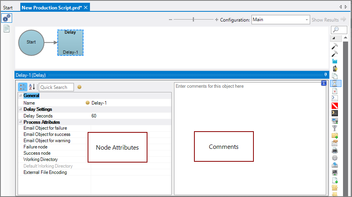
Task: Click toolbox scrollbar up arrow
Action: click(x=345, y=38)
